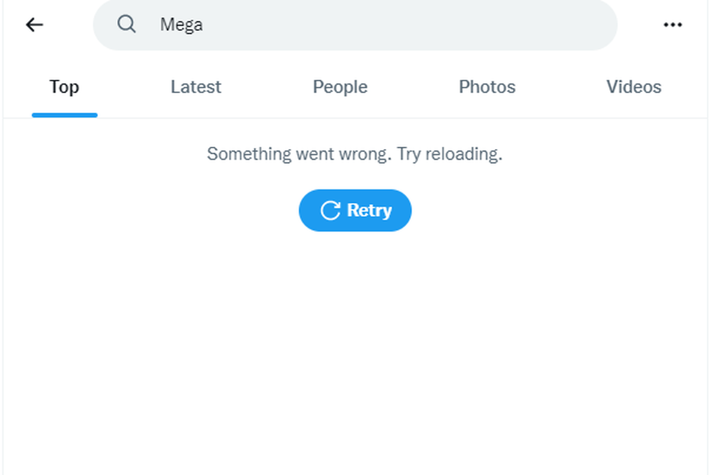The image size is (713, 475).
Task: Click the 'Something went wrong' phrase
Action: point(298,154)
